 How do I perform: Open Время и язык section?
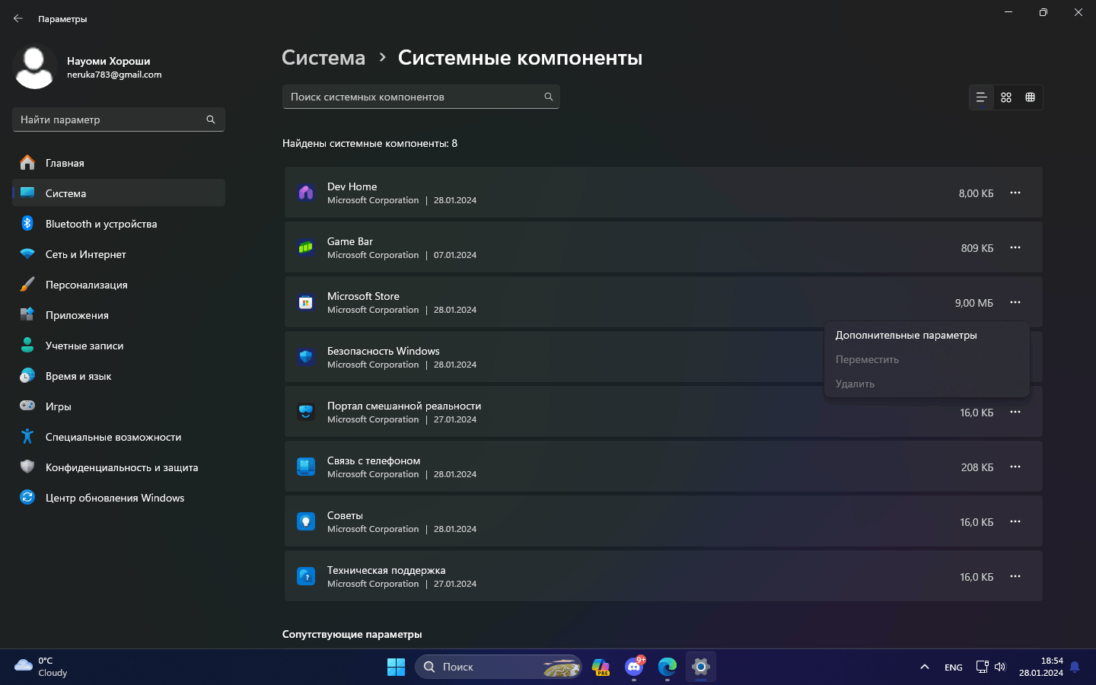pyautogui.click(x=119, y=375)
